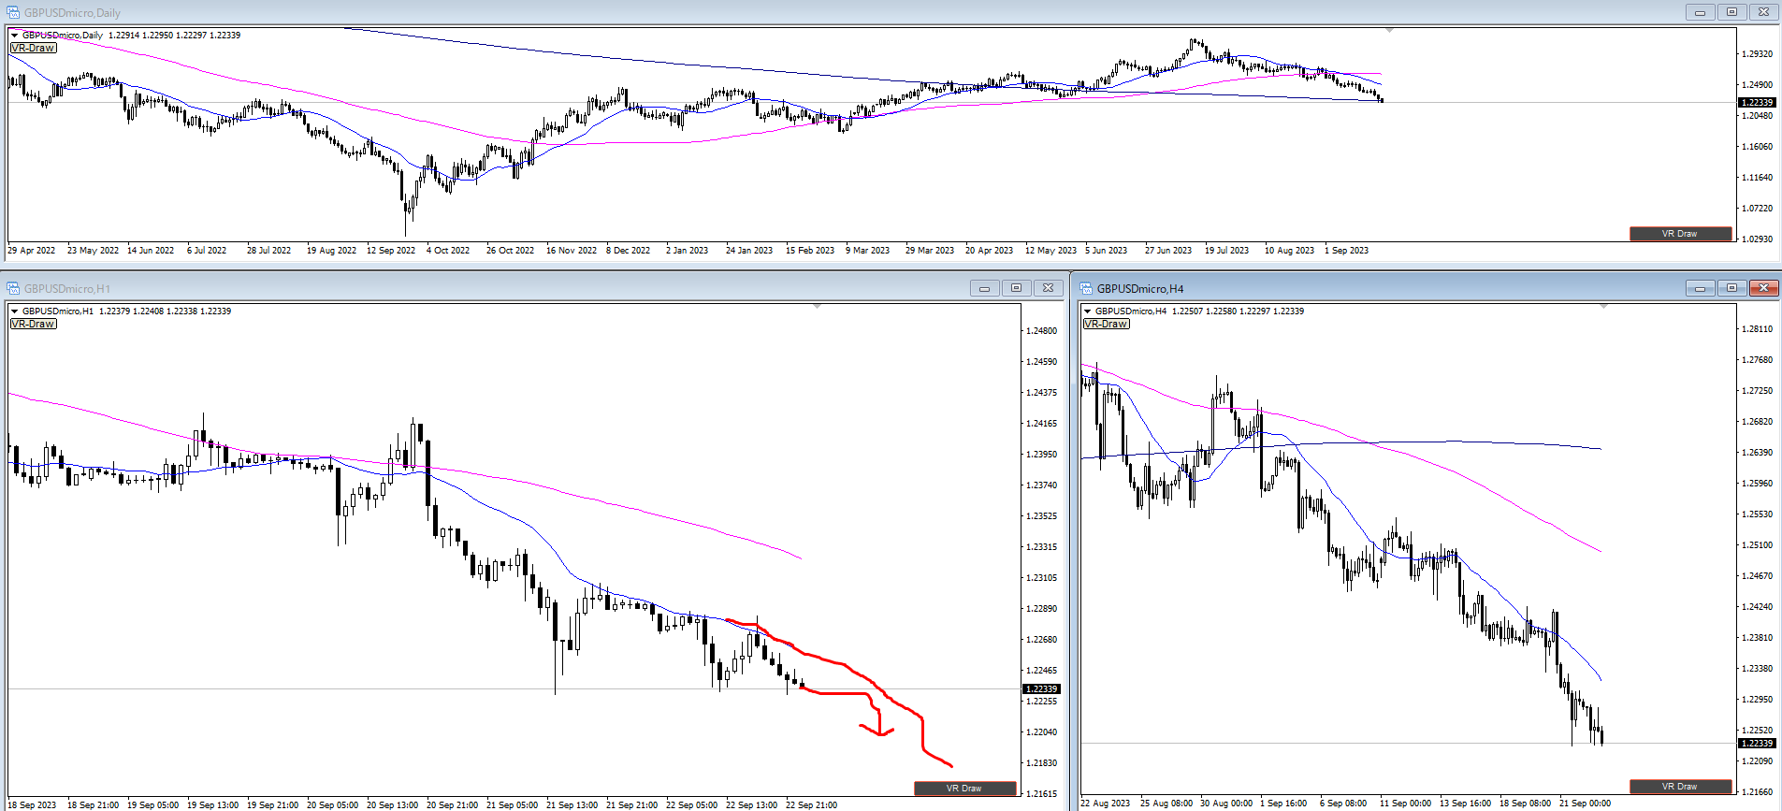This screenshot has width=1782, height=811.
Task: Click the 12 Sep 2022 date on Daily time axis
Action: (391, 251)
